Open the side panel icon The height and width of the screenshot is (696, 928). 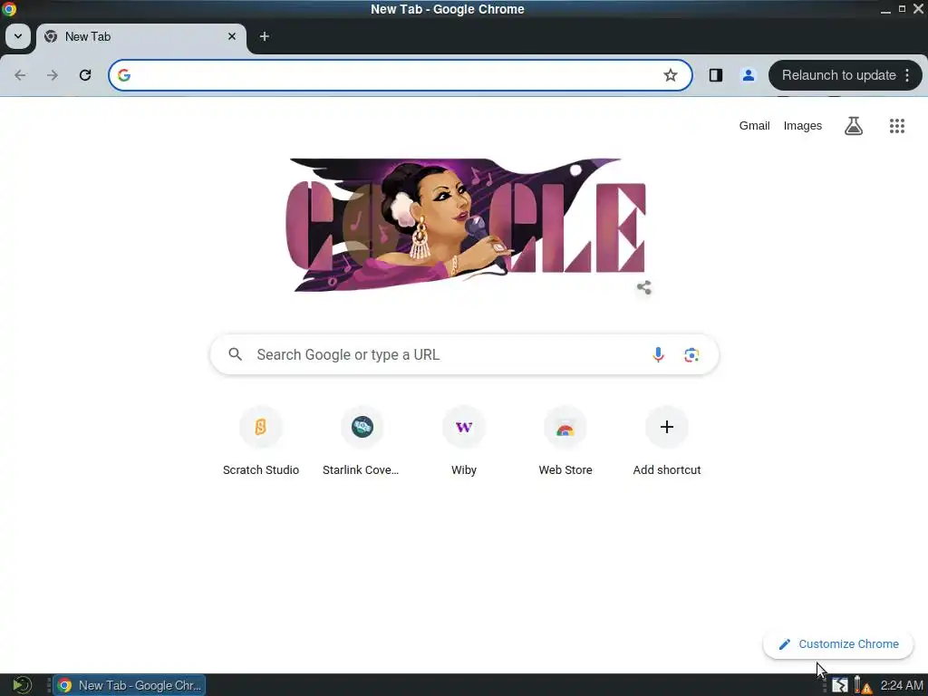tap(716, 75)
